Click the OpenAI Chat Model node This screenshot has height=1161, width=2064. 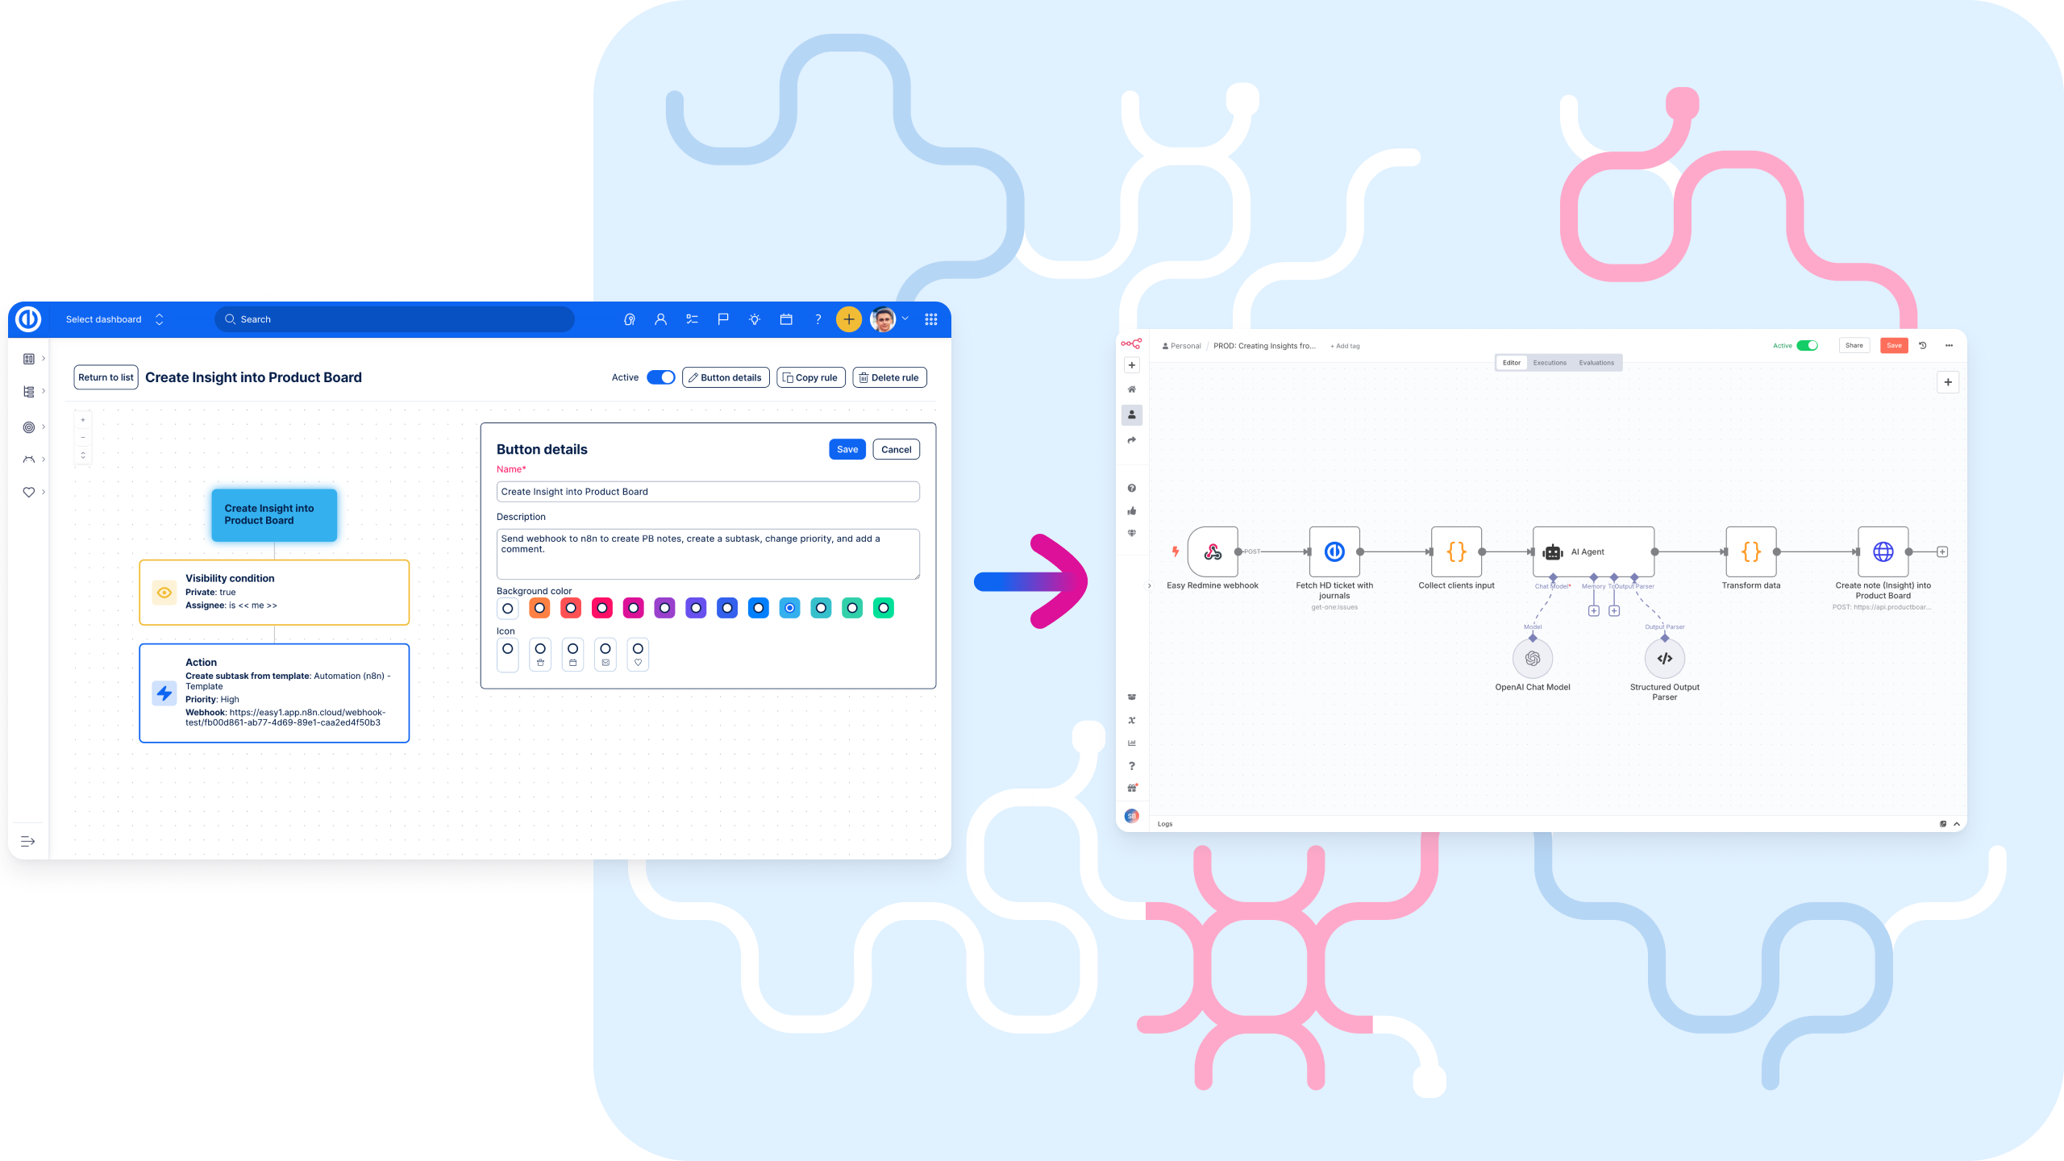(1533, 659)
